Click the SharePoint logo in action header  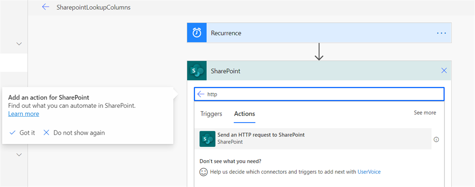click(197, 71)
